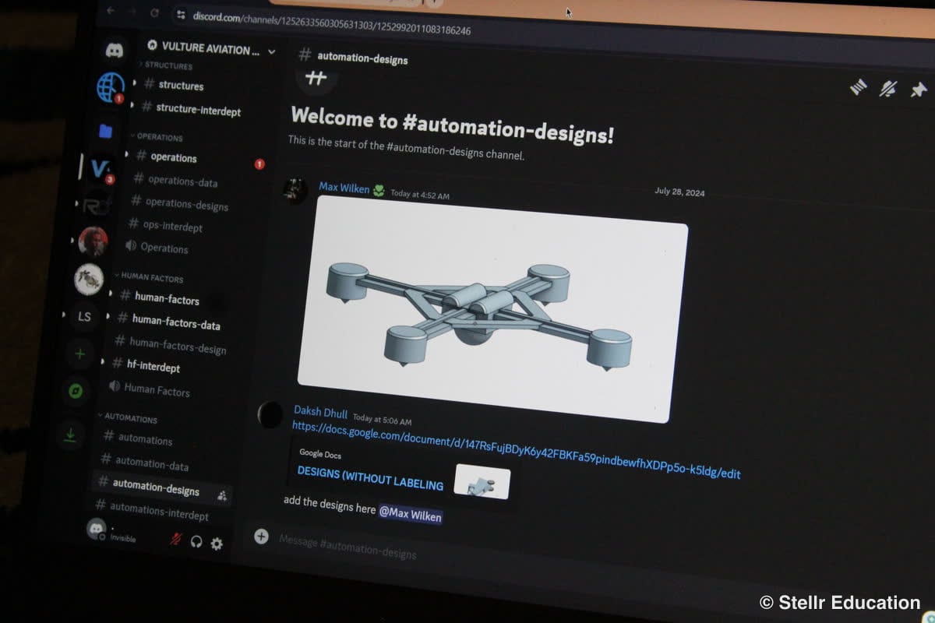Open notification settings bell icon

click(887, 89)
